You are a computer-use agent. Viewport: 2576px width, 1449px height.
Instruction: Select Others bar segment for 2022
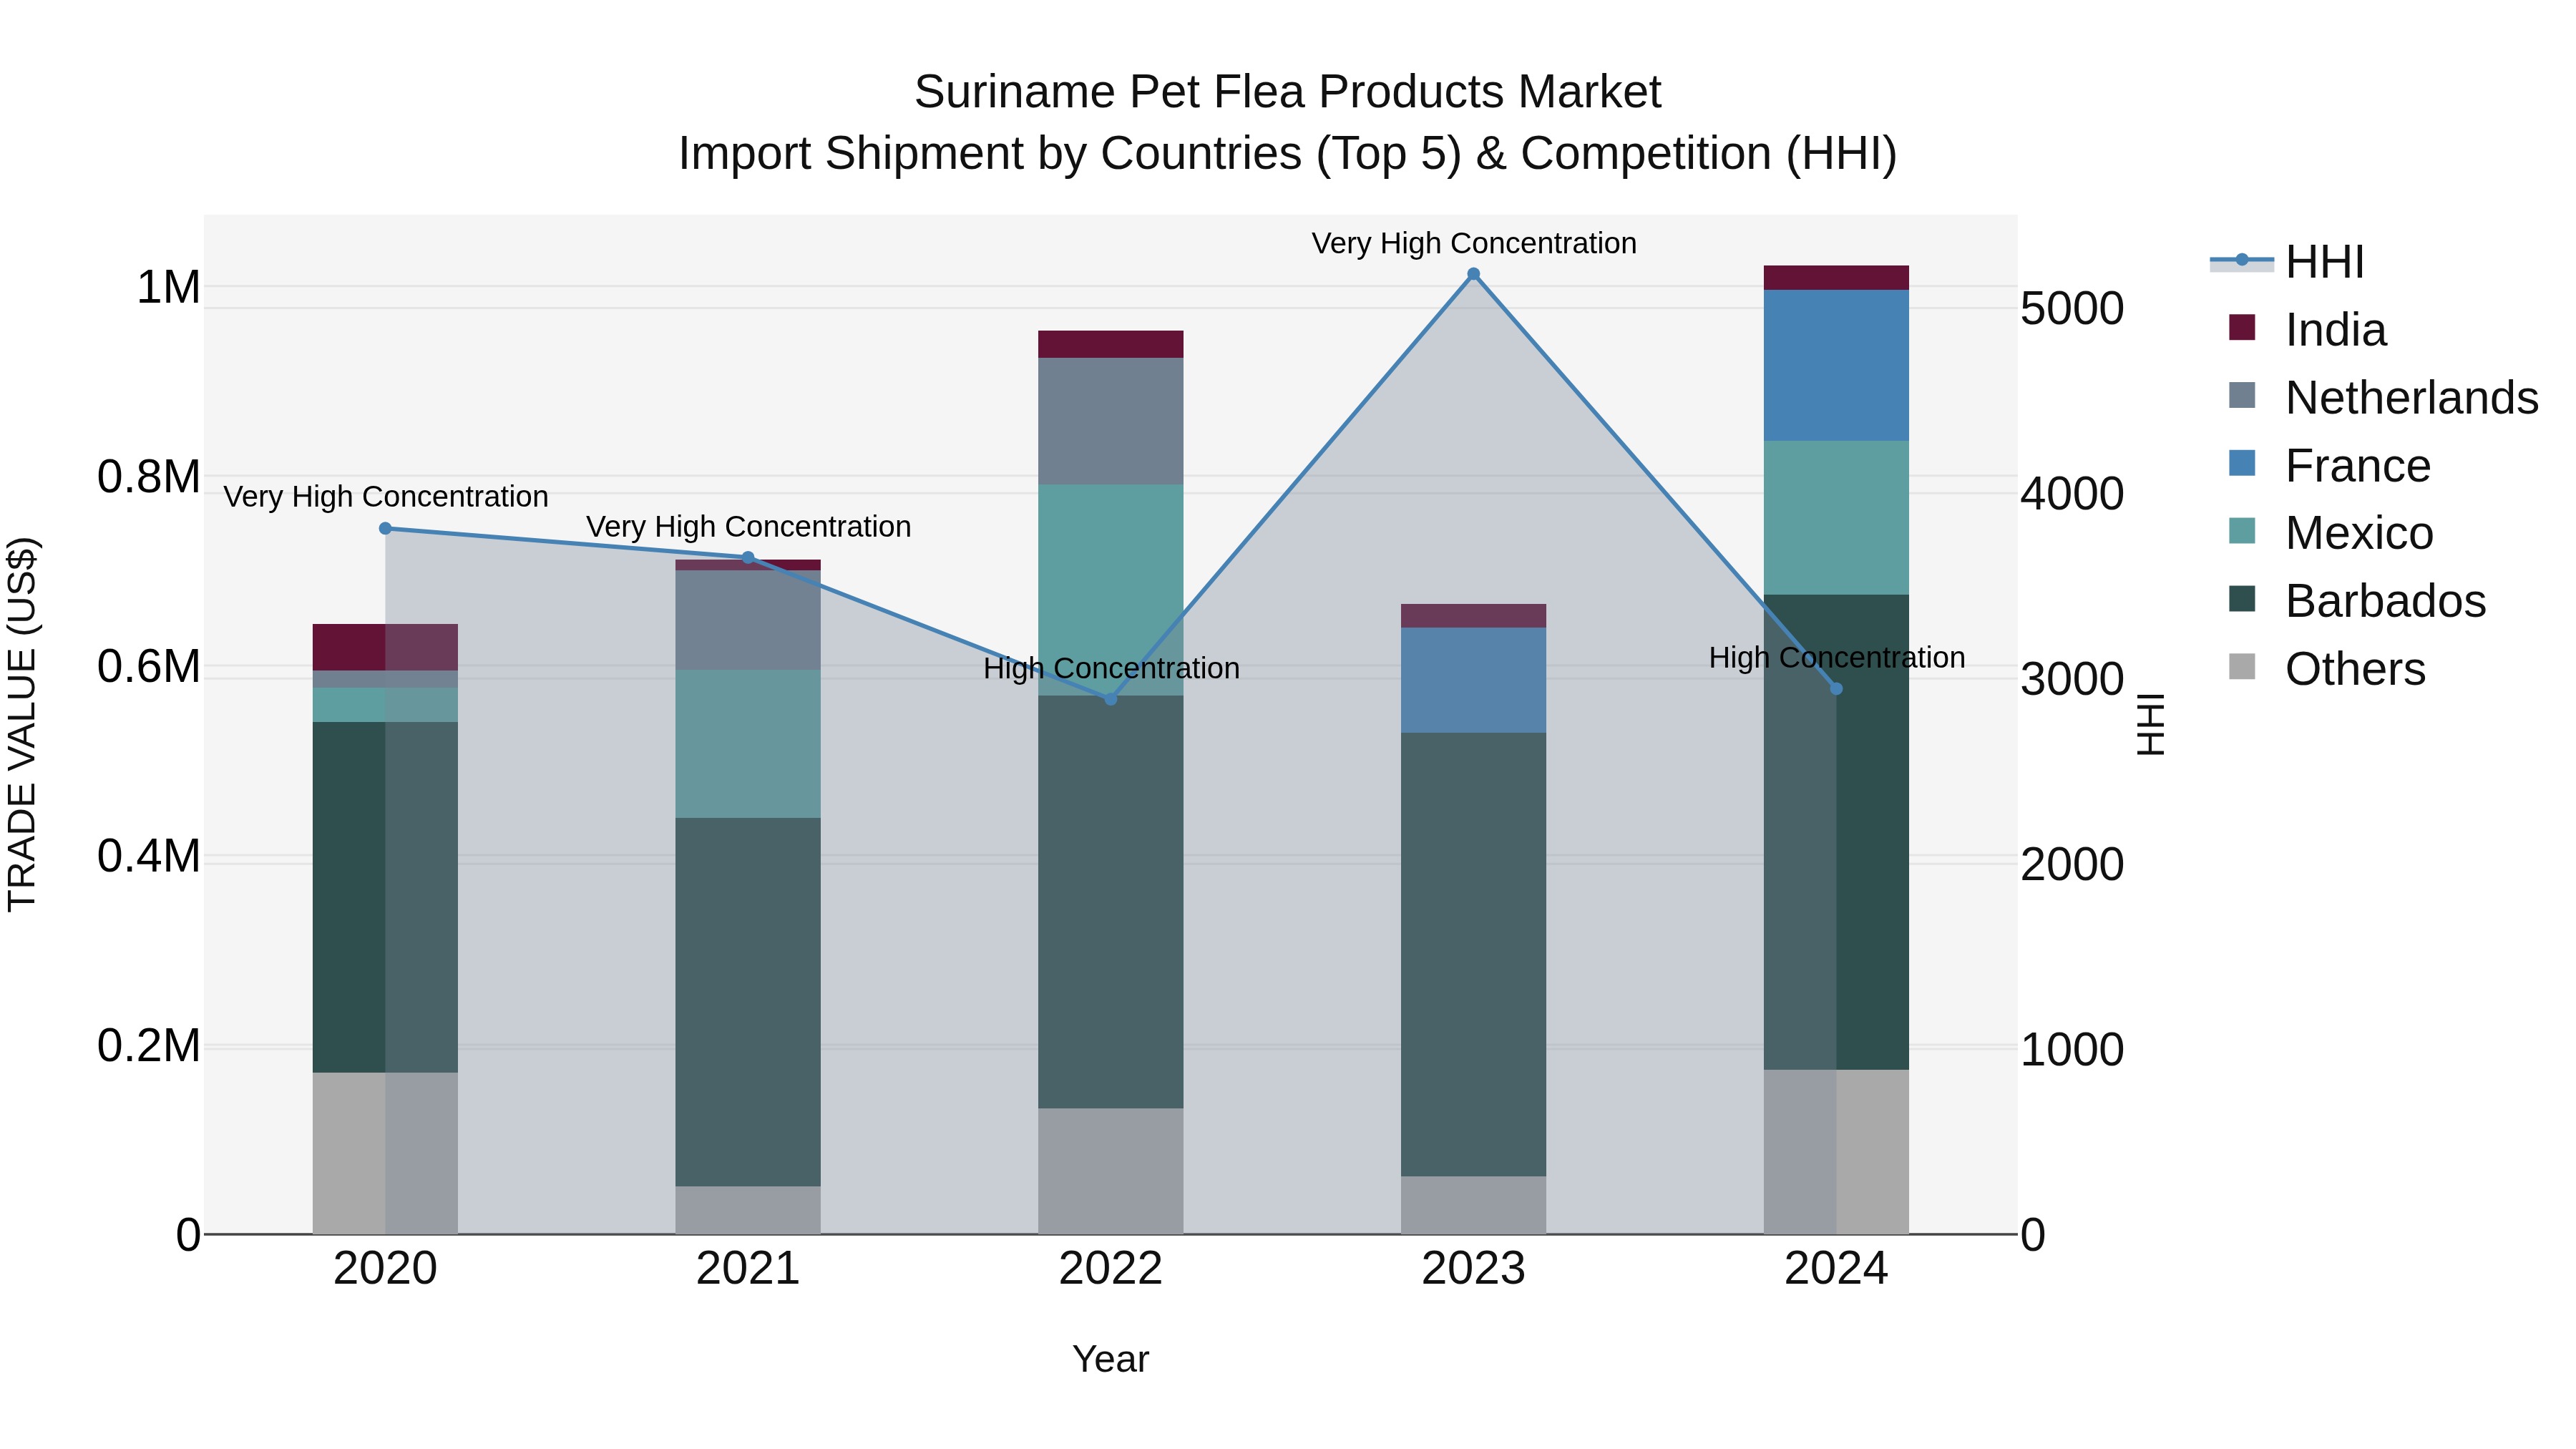click(x=1110, y=1171)
